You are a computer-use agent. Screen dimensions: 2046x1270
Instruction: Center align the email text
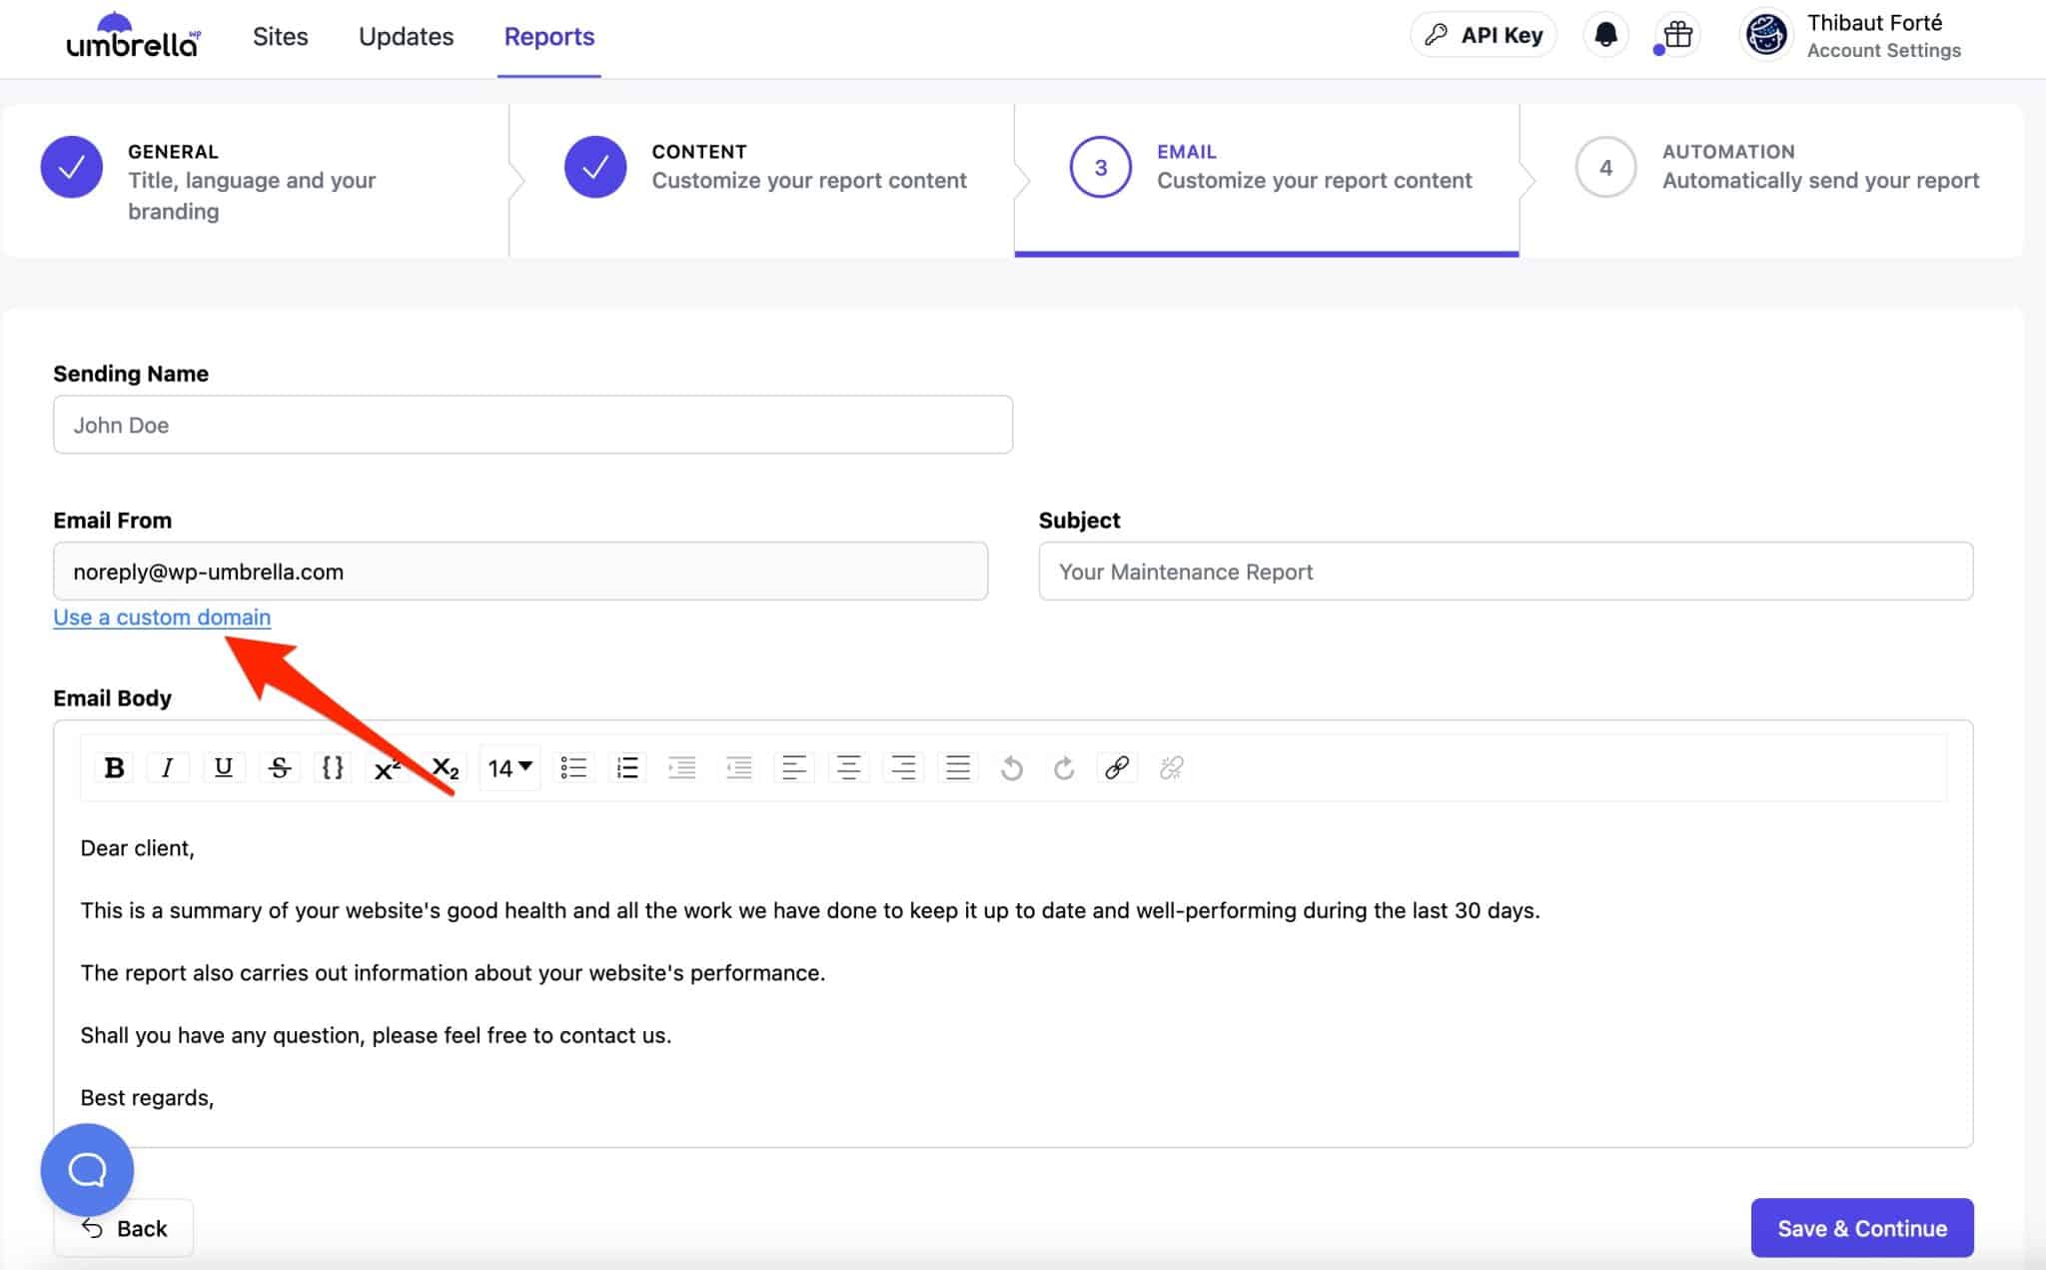coord(849,767)
